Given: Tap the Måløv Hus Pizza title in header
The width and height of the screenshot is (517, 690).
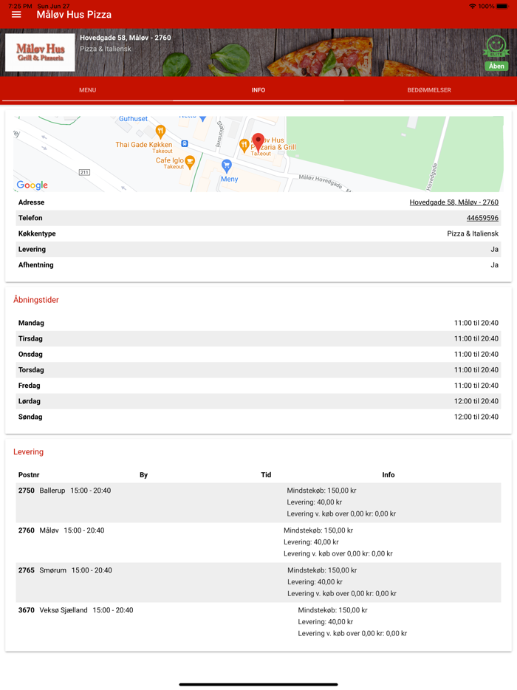Looking at the screenshot, I should pos(74,15).
